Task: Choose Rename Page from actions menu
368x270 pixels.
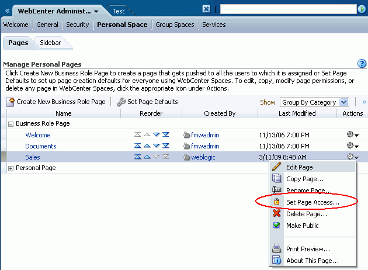Action: 313,190
